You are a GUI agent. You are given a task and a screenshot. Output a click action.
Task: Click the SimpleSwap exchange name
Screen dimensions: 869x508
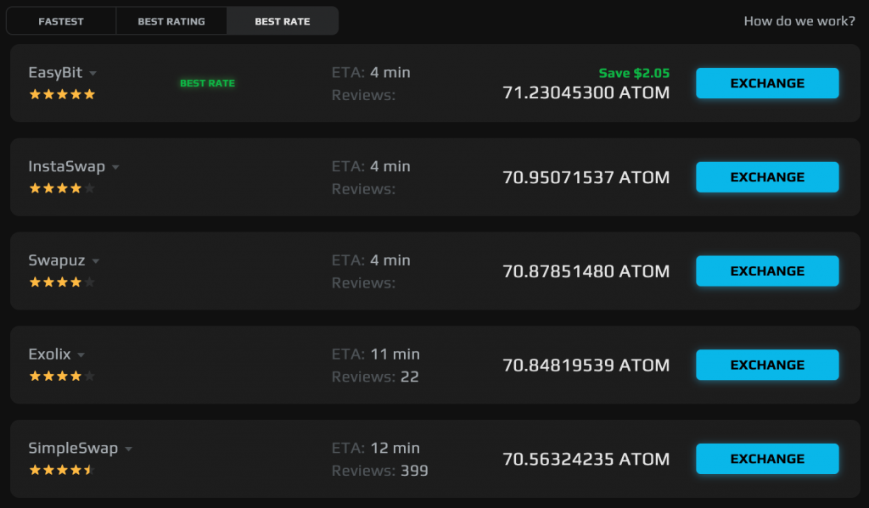click(73, 448)
